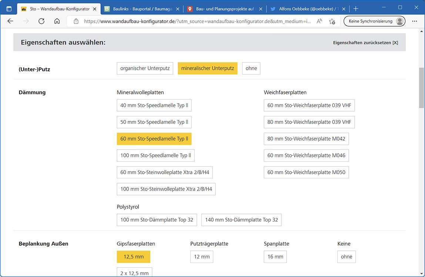Open the Keine Synchronisierung profile button
Screen dimensions: 425x277
(374, 21)
